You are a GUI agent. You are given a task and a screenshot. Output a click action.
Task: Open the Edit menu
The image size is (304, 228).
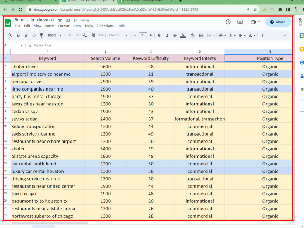(x=27, y=26)
